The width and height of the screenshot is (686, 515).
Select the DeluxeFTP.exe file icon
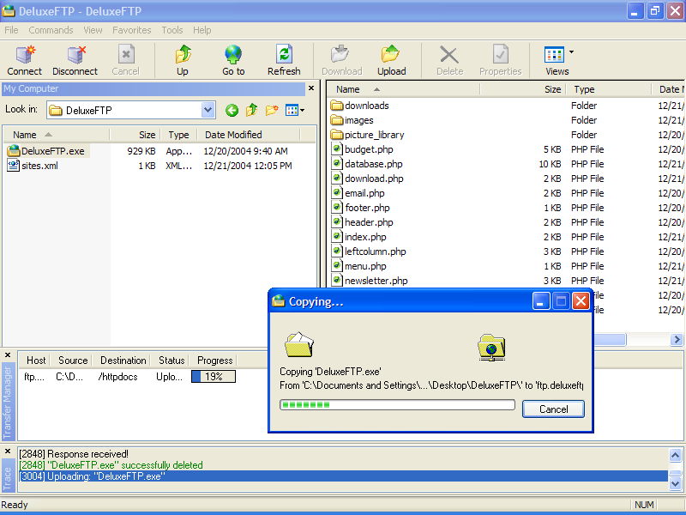pos(14,151)
